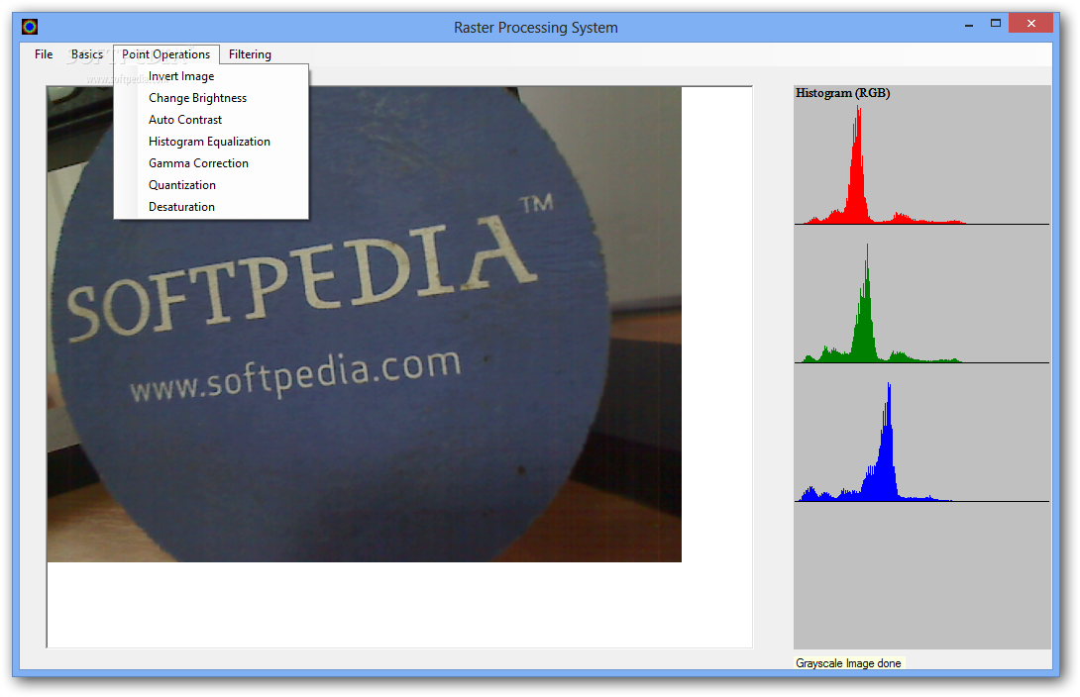This screenshot has width=1080, height=697.
Task: Minimize the Raster Processing System window
Action: pos(969,24)
